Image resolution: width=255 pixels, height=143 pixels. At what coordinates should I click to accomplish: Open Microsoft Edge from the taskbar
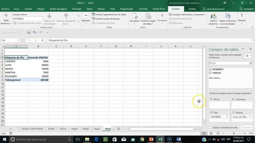point(96,139)
